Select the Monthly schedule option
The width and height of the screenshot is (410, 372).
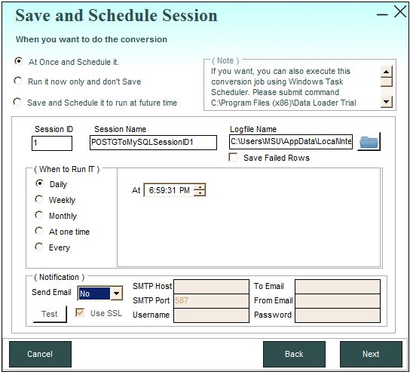[x=39, y=215]
